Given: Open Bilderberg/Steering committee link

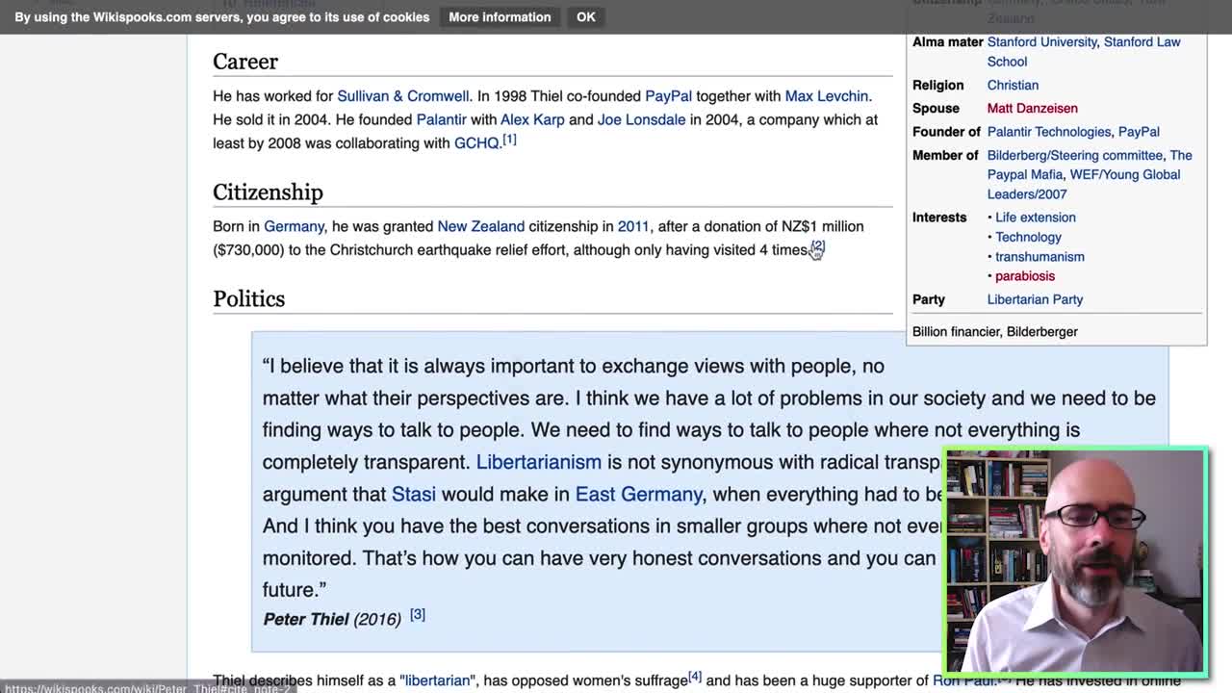Looking at the screenshot, I should 1074,155.
